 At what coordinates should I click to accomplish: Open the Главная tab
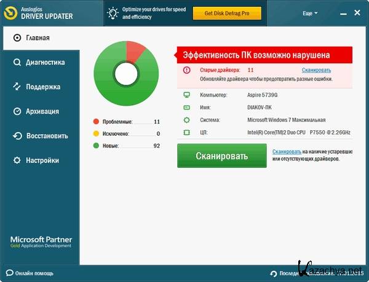coord(38,38)
